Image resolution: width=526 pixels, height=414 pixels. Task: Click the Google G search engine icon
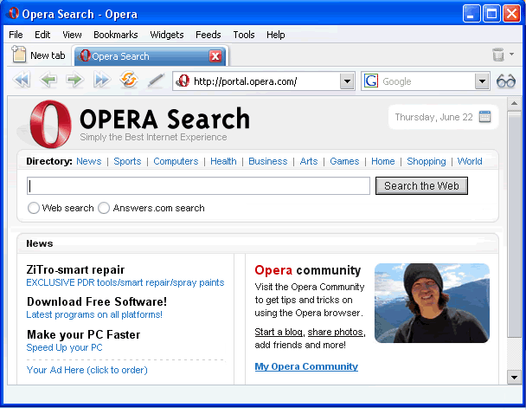(x=371, y=81)
